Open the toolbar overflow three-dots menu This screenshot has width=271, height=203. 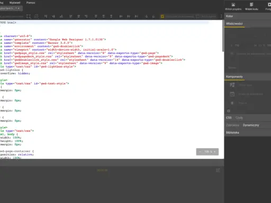[221, 16]
